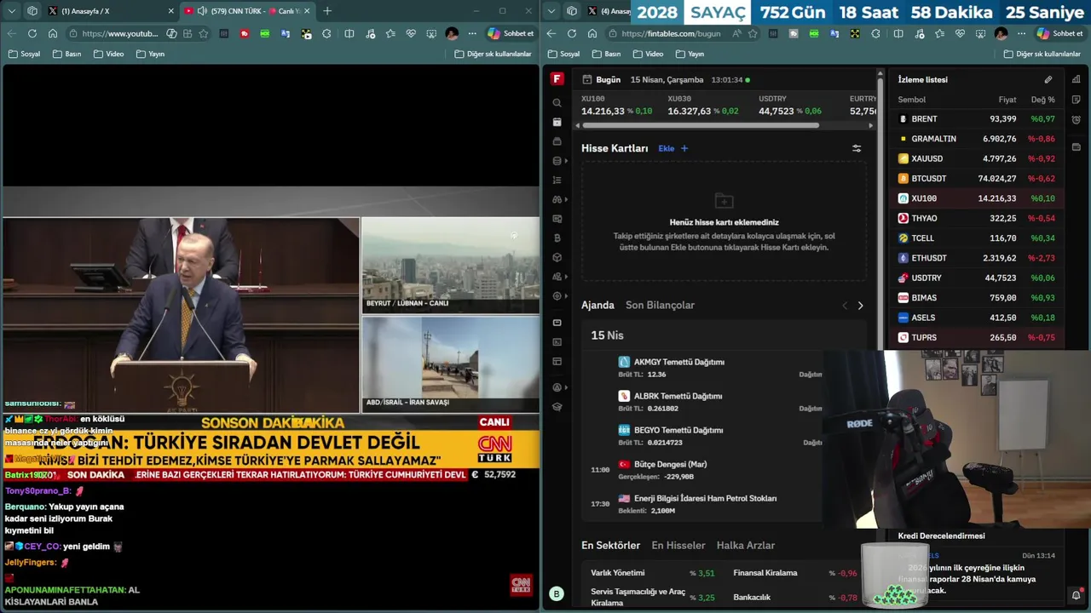The height and width of the screenshot is (613, 1091).
Task: Select En Sektörler tab
Action: 610,545
